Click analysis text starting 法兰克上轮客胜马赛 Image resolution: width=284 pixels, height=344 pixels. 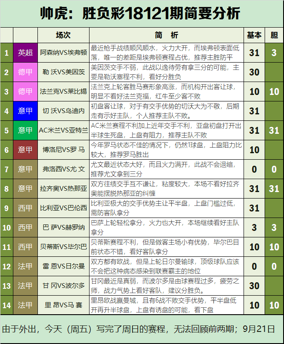164,92
